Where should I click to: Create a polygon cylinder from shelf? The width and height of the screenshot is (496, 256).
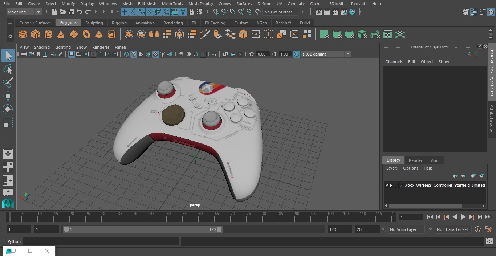pos(48,34)
